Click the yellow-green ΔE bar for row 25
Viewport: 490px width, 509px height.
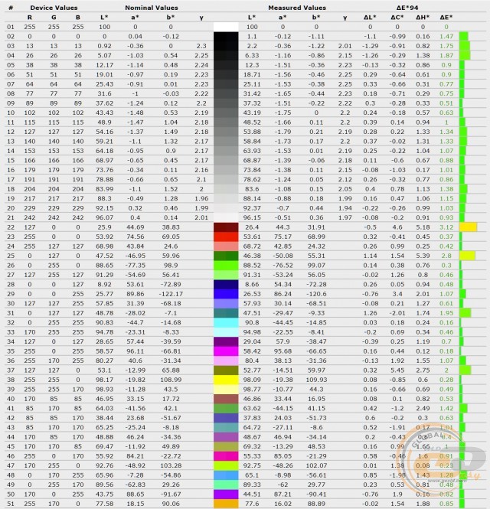tap(467, 256)
